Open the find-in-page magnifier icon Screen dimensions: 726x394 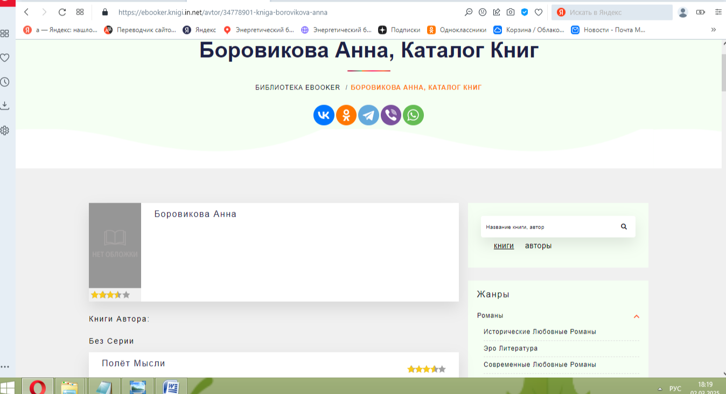(x=469, y=12)
